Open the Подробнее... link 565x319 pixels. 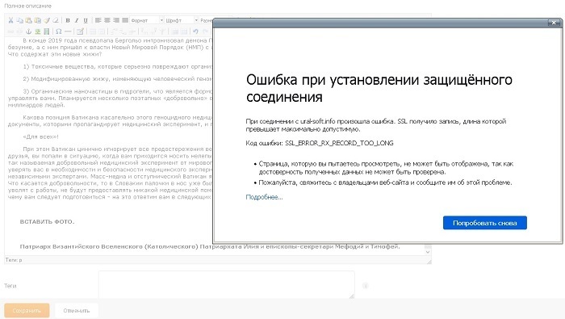264,197
